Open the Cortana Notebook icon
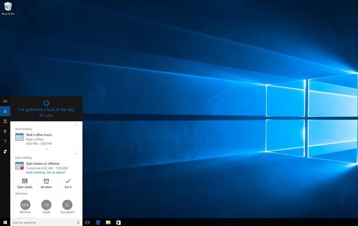The height and width of the screenshot is (226, 358). 5,121
